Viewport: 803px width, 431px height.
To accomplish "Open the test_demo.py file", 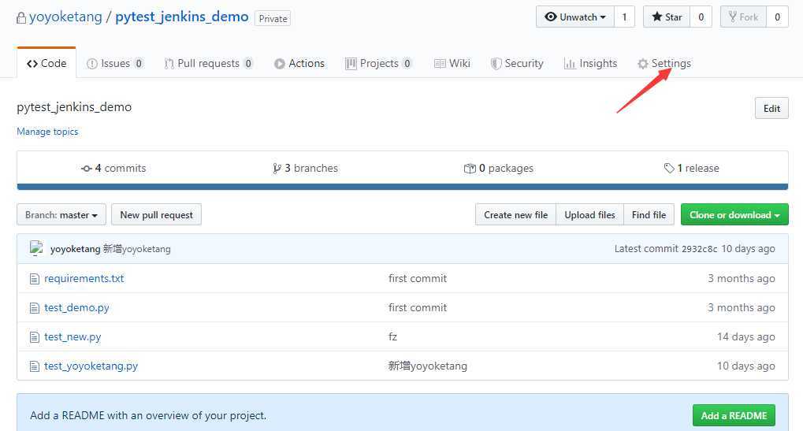I will [x=76, y=307].
